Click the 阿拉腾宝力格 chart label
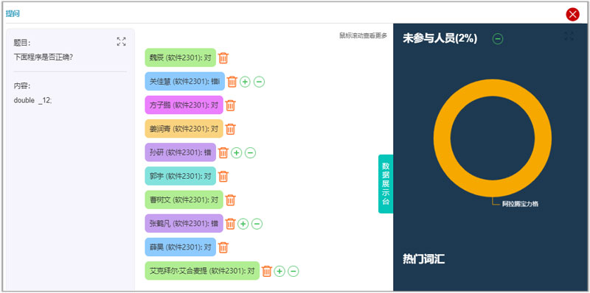Viewport: 590px width, 293px height. tap(521, 204)
